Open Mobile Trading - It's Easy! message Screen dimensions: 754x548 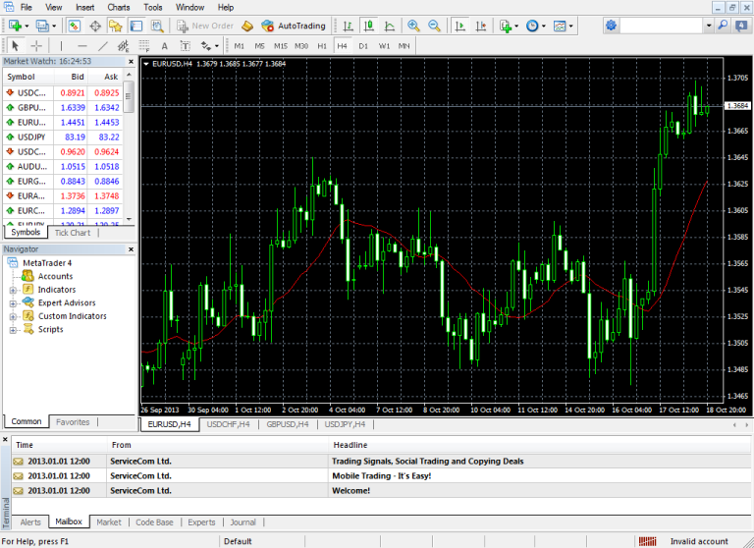pyautogui.click(x=381, y=476)
